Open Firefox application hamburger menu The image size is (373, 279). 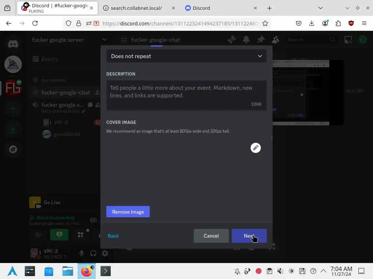click(x=364, y=23)
